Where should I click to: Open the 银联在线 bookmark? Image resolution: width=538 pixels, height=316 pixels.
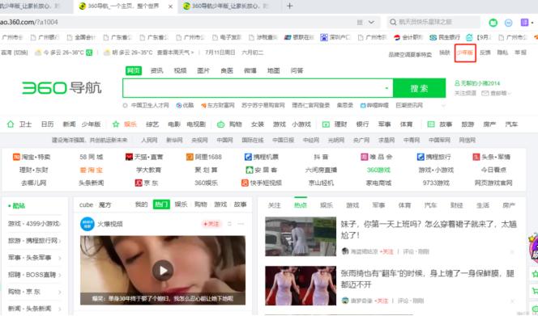click(x=299, y=37)
